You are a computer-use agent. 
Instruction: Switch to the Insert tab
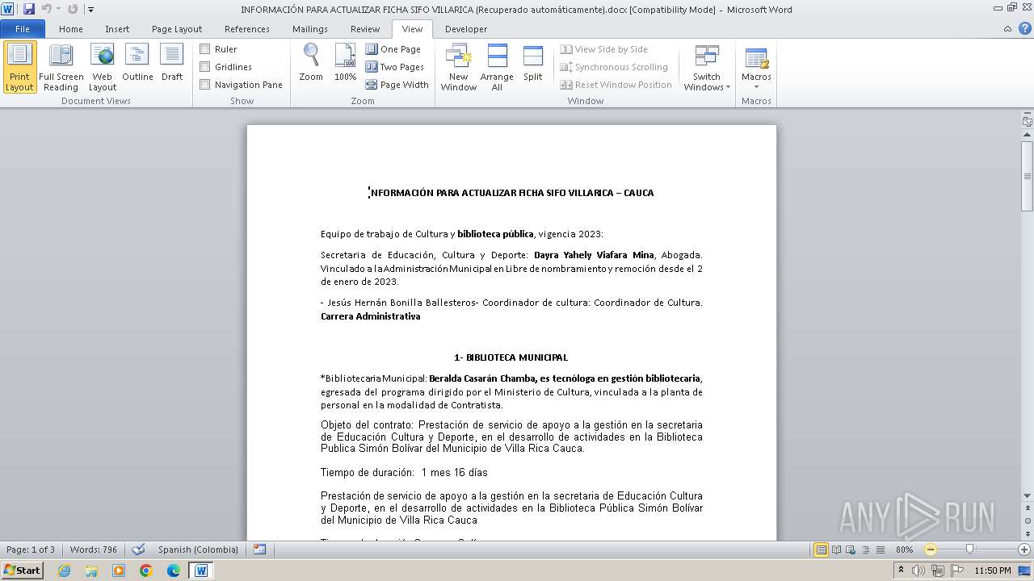click(117, 29)
